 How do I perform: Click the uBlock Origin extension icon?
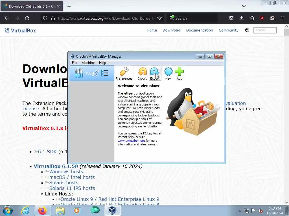tap(262, 18)
